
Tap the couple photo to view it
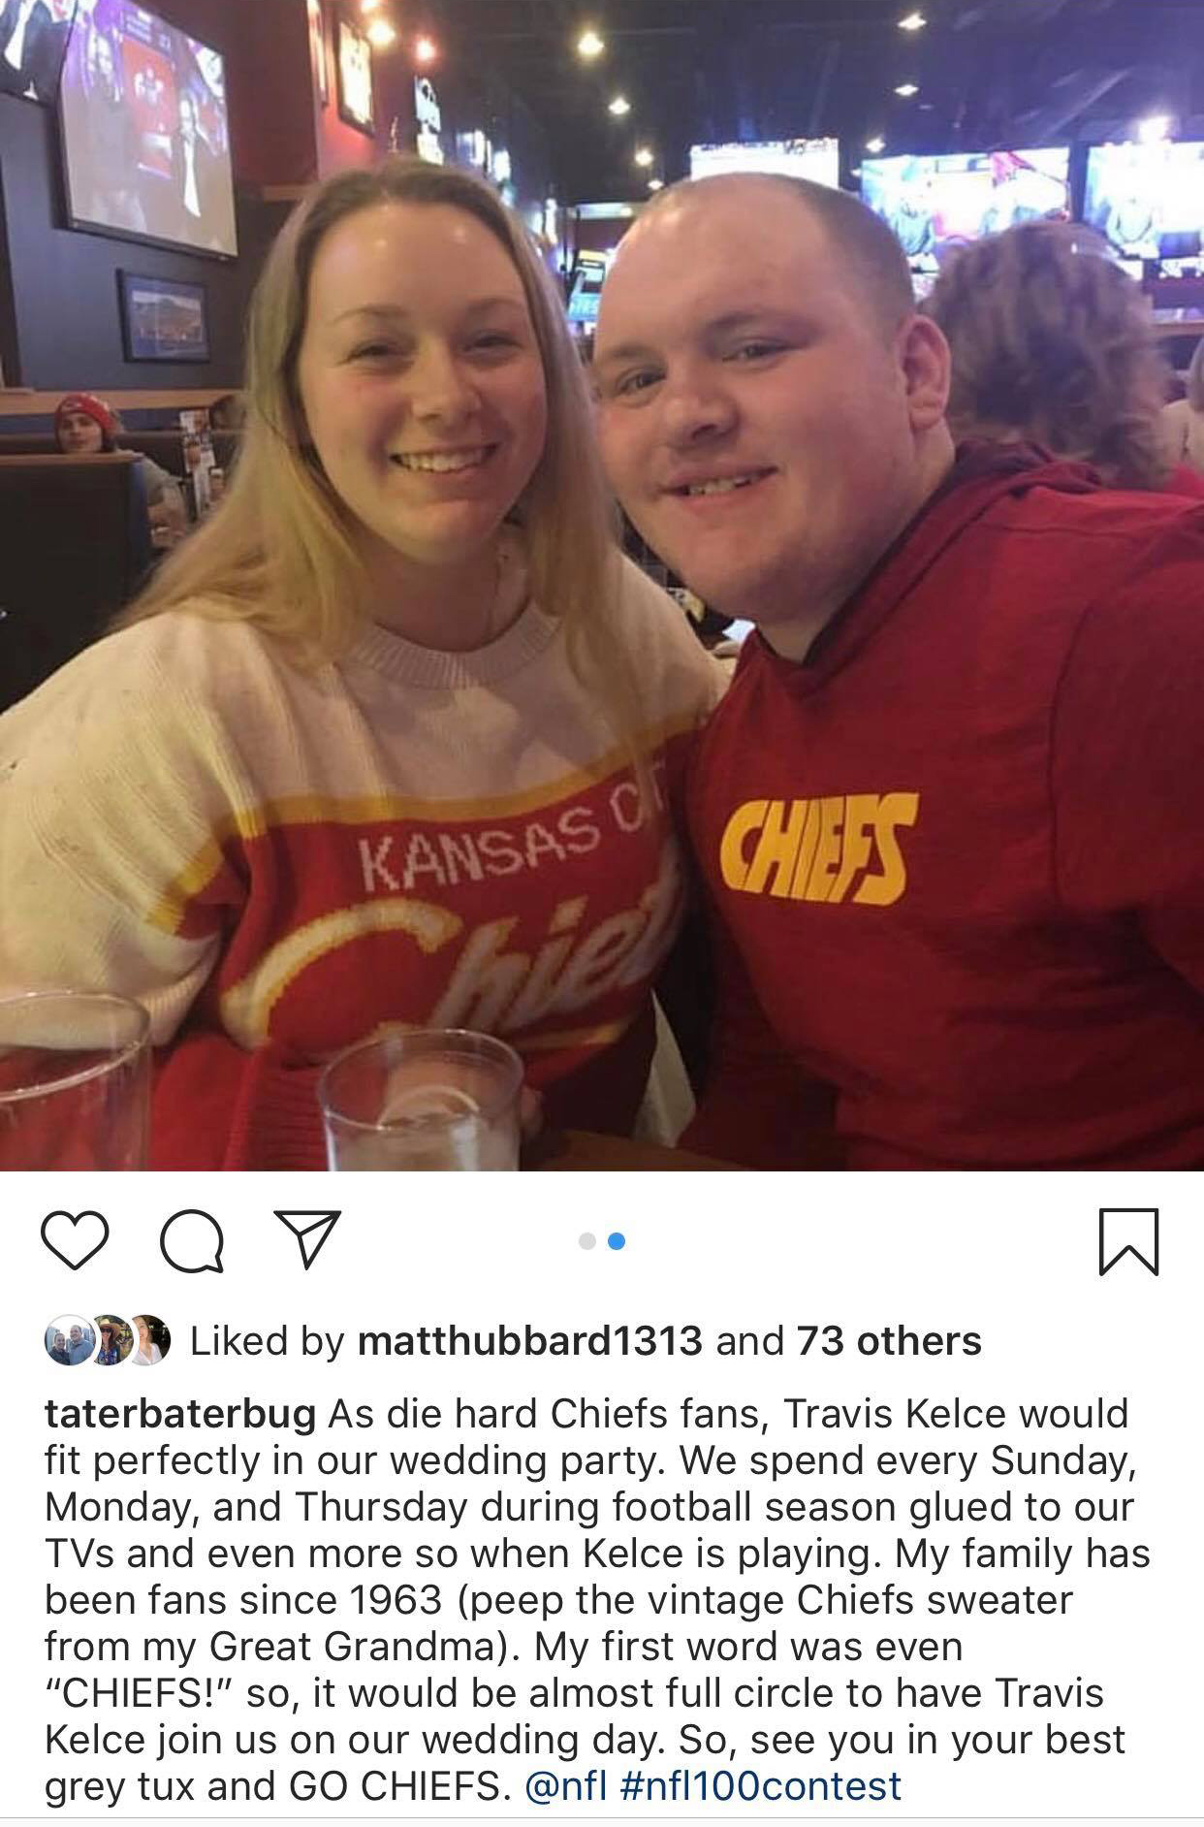click(602, 585)
